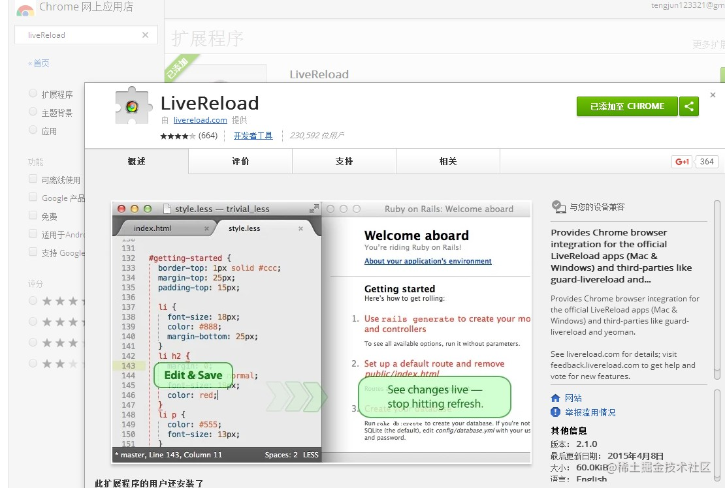This screenshot has height=488, width=725.
Task: Click the 已添加至 CHROME button
Action: pos(627,106)
